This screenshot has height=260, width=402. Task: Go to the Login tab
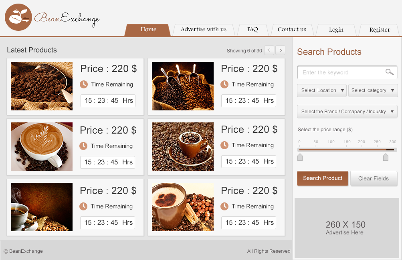(x=336, y=30)
